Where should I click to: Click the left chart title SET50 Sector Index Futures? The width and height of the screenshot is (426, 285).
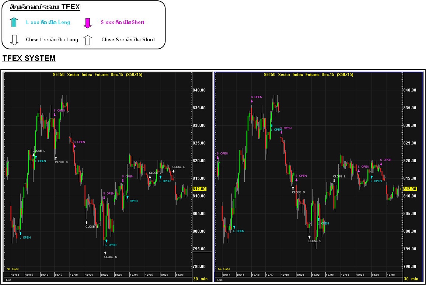click(98, 74)
